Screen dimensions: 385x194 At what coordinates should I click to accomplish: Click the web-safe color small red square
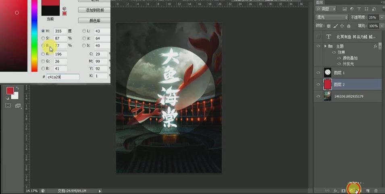point(65,13)
